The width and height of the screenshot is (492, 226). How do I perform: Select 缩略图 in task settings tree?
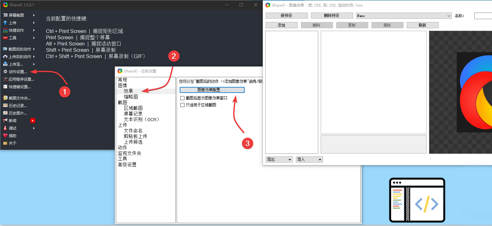131,97
